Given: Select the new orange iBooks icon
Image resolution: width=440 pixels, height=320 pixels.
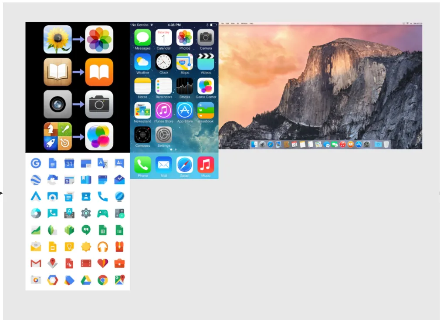Looking at the screenshot, I should tap(99, 72).
